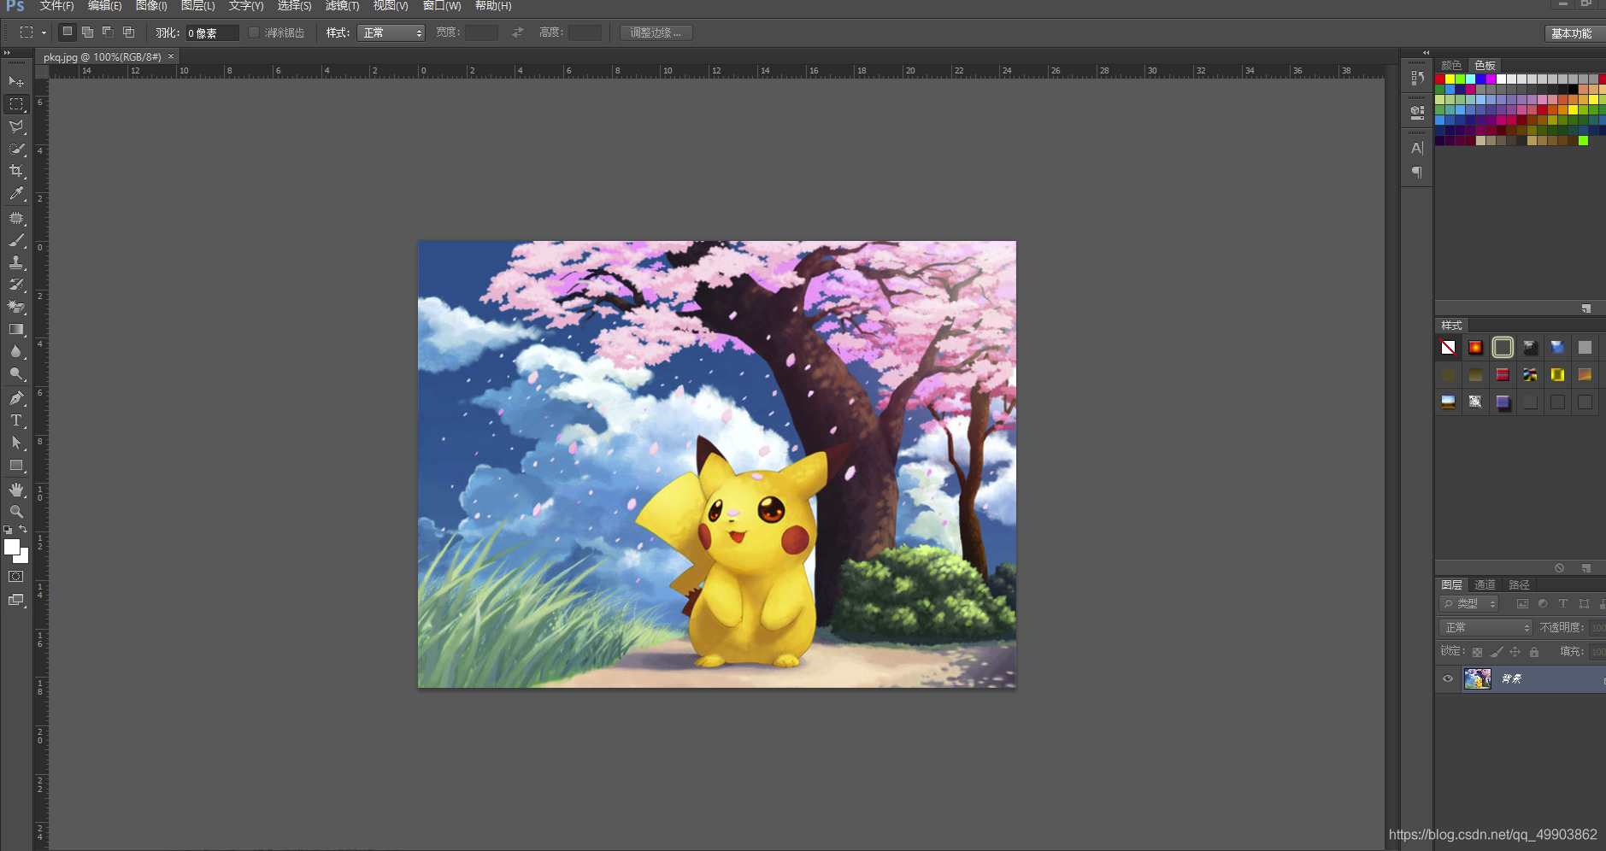1606x851 pixels.
Task: Close the pkq.jpg document tab
Action: 171,56
